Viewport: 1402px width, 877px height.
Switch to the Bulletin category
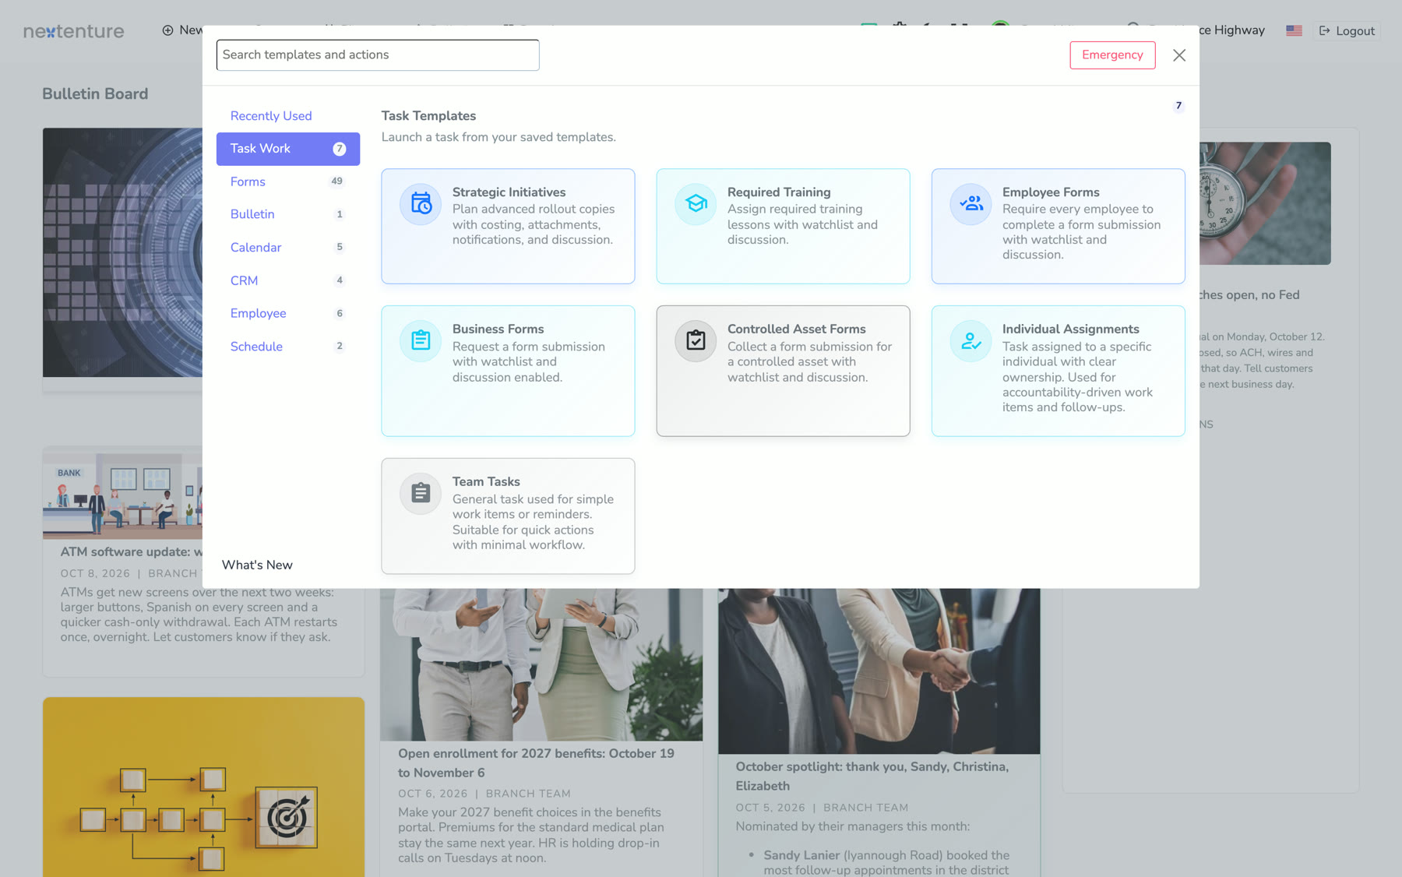click(288, 214)
